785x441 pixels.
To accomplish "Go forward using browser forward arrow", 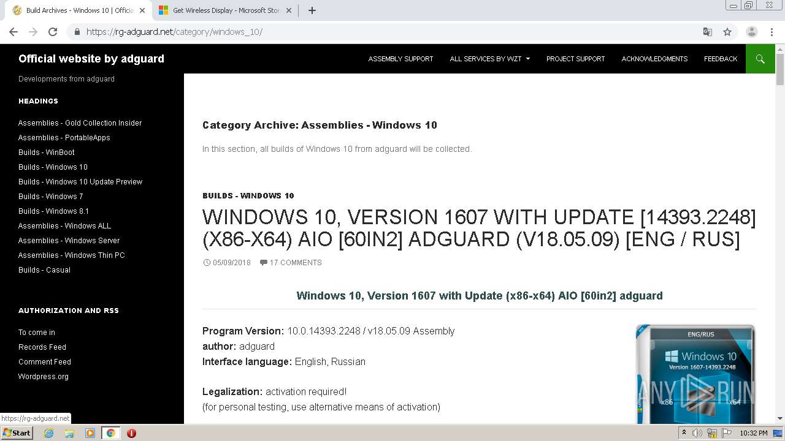I will tap(33, 32).
